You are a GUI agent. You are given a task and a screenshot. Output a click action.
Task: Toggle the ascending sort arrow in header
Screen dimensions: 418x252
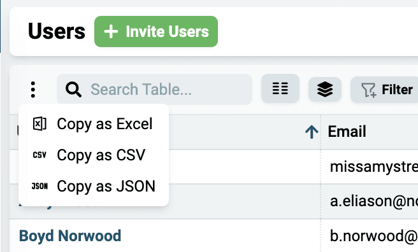[x=312, y=132]
